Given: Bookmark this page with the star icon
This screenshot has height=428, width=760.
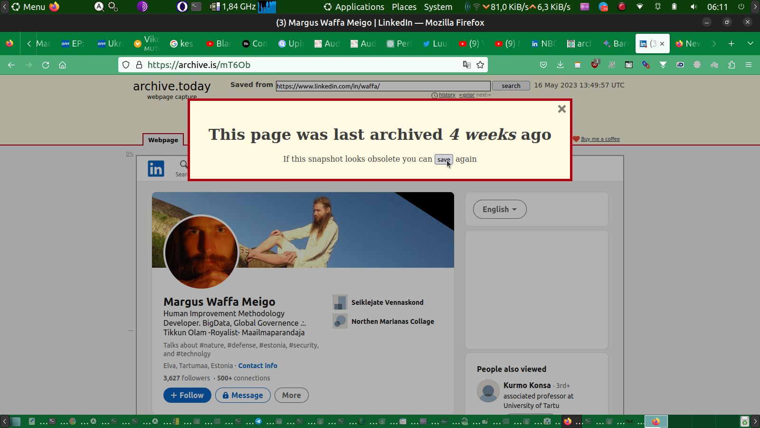Looking at the screenshot, I should 480,65.
